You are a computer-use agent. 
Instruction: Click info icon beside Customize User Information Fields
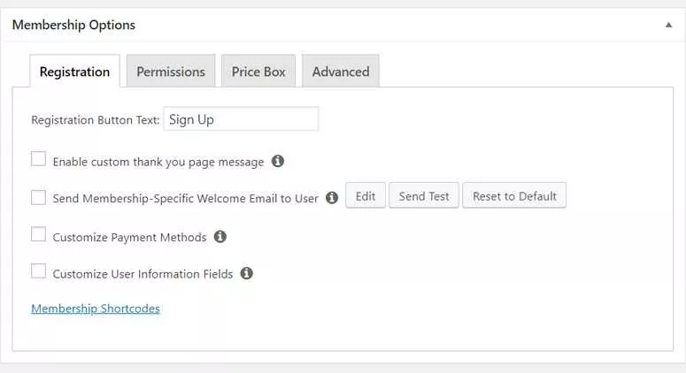247,273
